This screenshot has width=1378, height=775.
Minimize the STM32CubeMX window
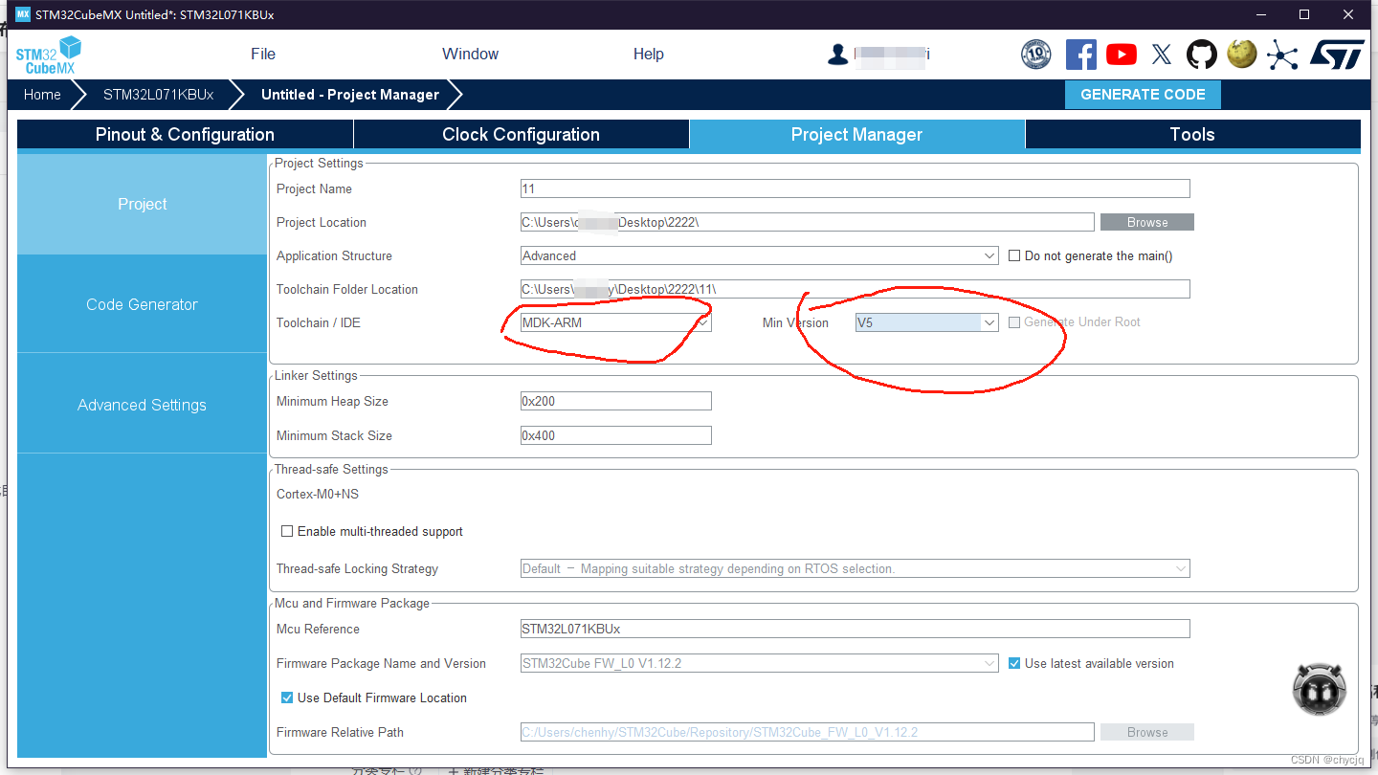(x=1260, y=14)
